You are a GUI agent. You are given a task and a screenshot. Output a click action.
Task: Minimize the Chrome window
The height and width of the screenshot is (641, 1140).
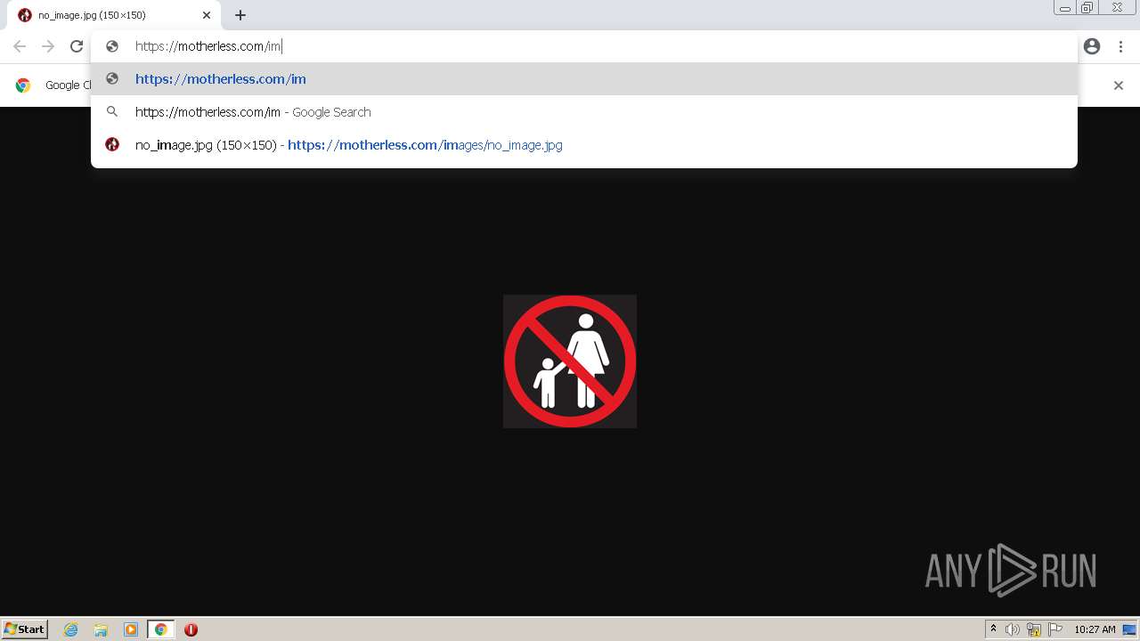tap(1064, 8)
